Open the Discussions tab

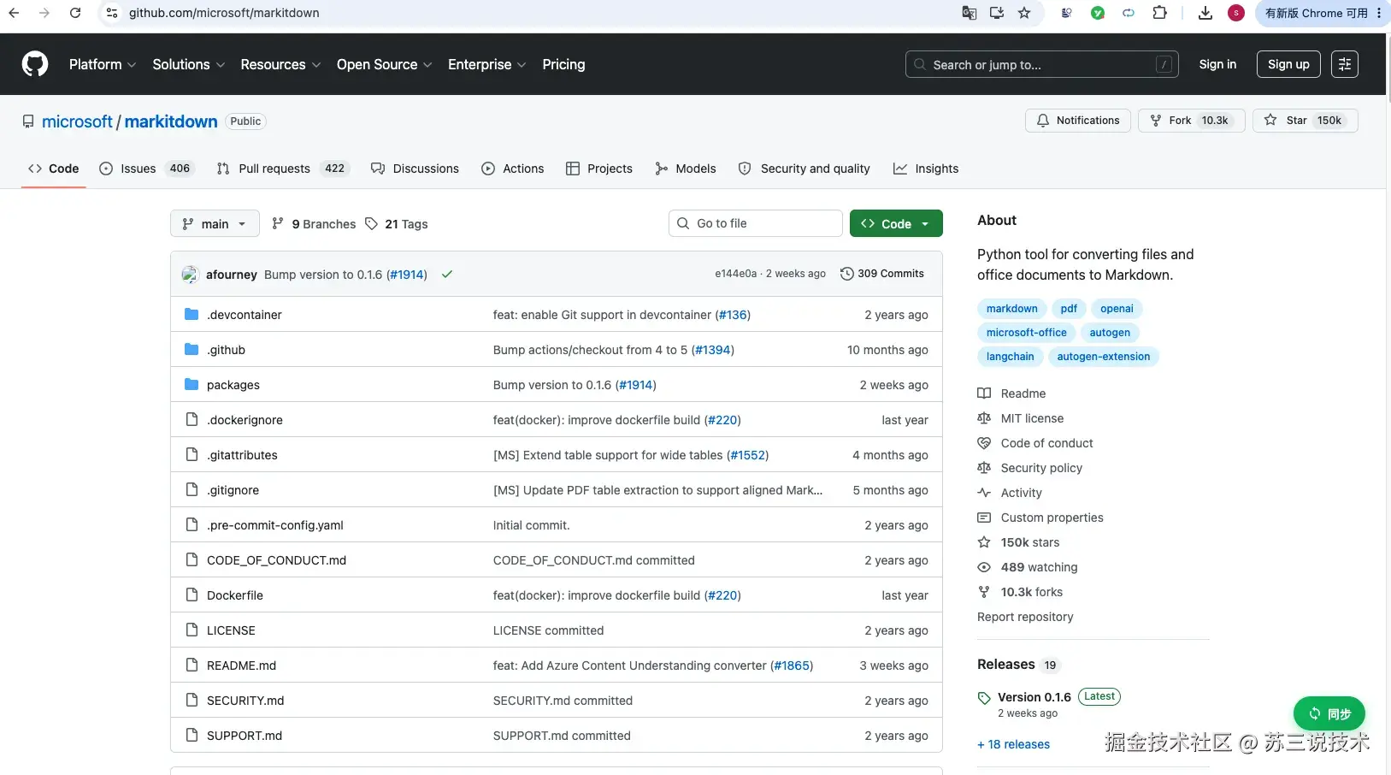pos(415,169)
